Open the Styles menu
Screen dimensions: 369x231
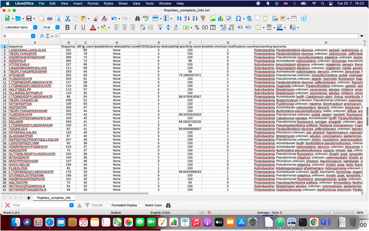click(x=108, y=3)
